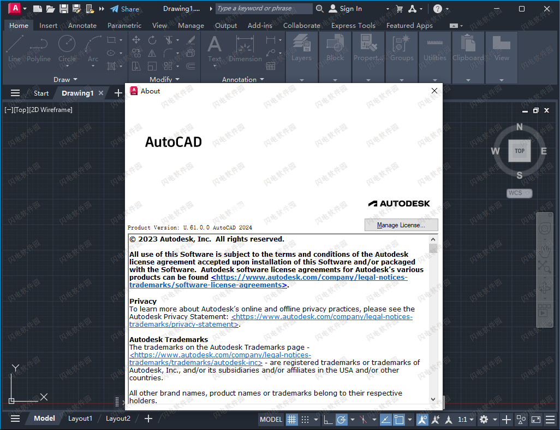
Task: Click the Save icon in quick access toolbar
Action: tap(63, 9)
